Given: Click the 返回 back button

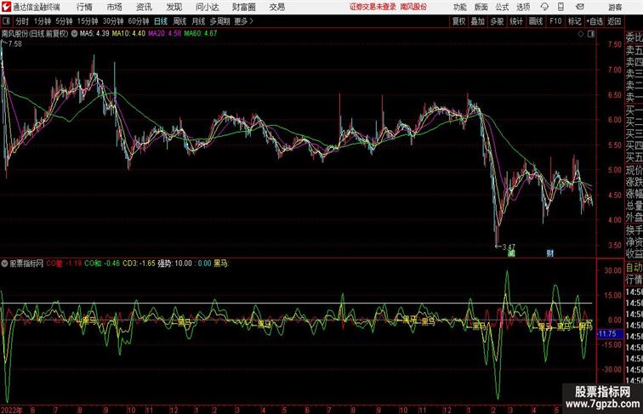Looking at the screenshot, I should (614, 21).
